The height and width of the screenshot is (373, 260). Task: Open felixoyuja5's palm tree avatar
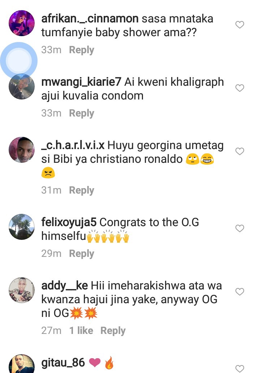pos(22,227)
